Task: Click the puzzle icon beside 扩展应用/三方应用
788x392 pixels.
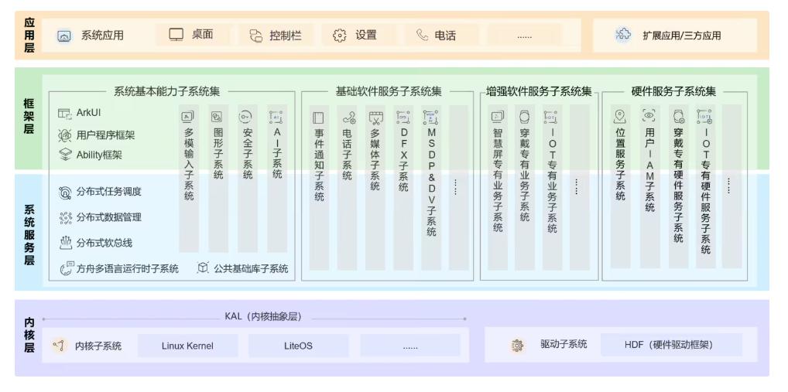Action: (x=623, y=35)
